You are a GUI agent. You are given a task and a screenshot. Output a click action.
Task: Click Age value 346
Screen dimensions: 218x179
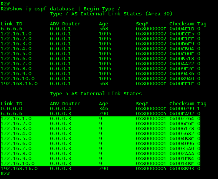pyautogui.click(x=104, y=109)
